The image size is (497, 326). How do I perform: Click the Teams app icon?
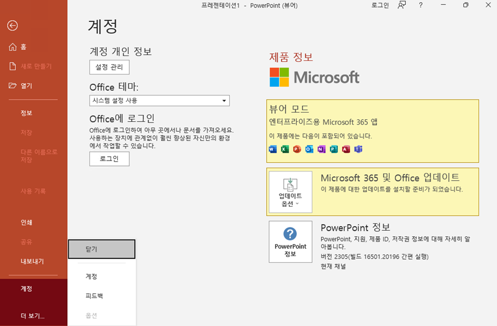point(358,149)
